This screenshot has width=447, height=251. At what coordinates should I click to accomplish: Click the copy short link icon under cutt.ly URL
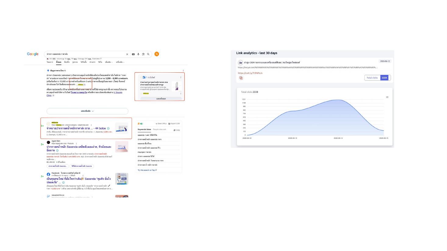tap(241, 78)
